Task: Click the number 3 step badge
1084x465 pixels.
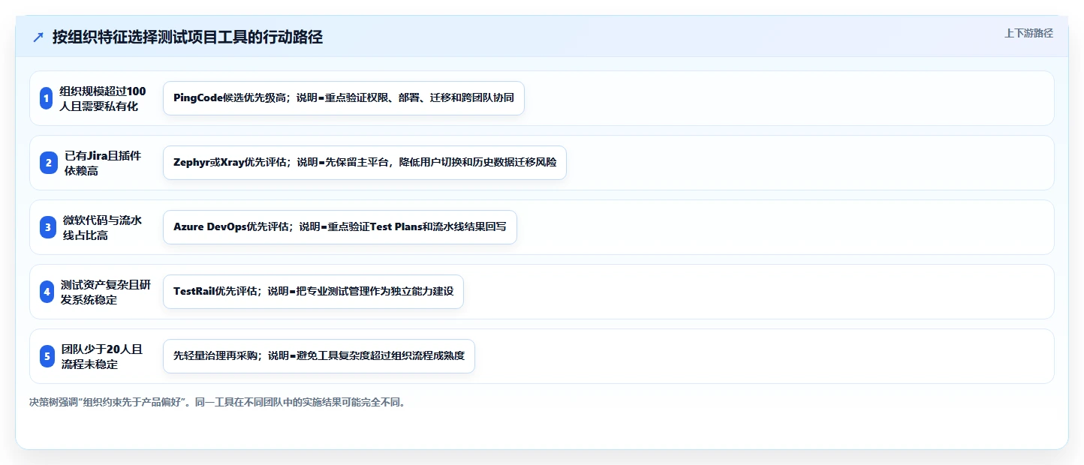Action: [47, 227]
